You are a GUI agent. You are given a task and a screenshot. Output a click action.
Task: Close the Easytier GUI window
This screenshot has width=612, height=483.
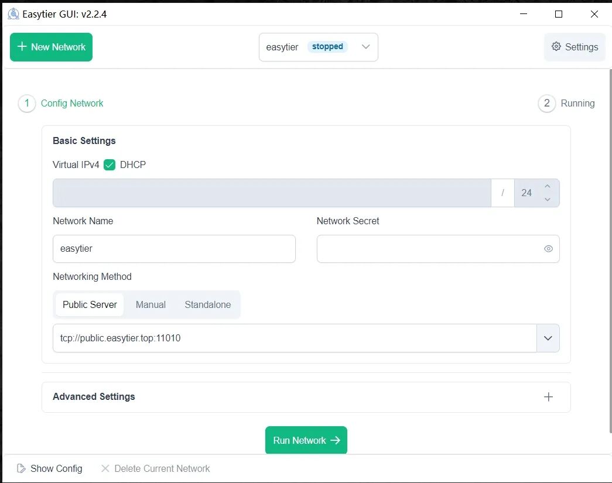pyautogui.click(x=594, y=14)
